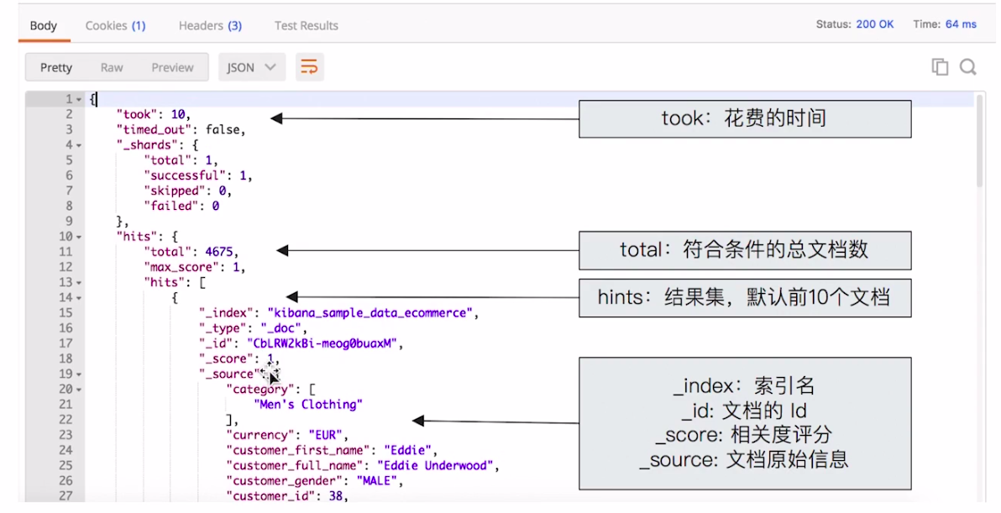1001x513 pixels.
Task: Collapse the root object at line 1
Action: 79,100
